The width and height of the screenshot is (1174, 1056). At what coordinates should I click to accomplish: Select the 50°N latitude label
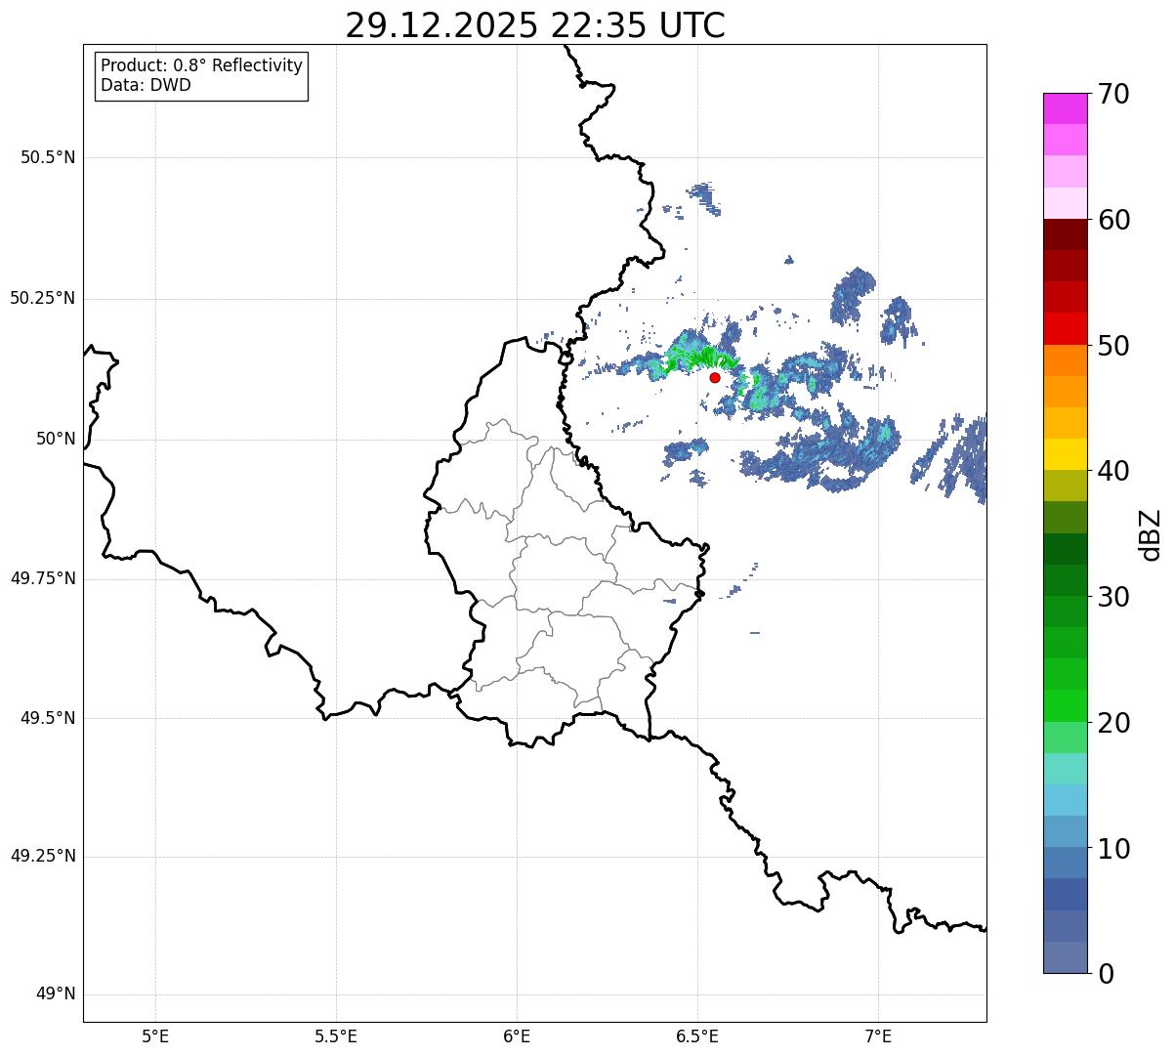(x=56, y=439)
